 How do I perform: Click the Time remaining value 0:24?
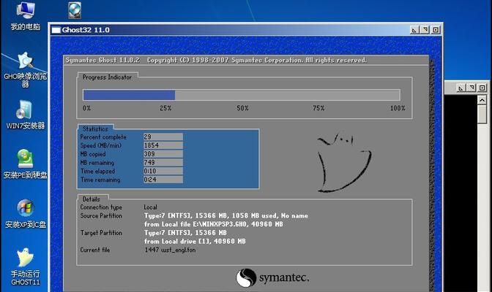[163, 180]
